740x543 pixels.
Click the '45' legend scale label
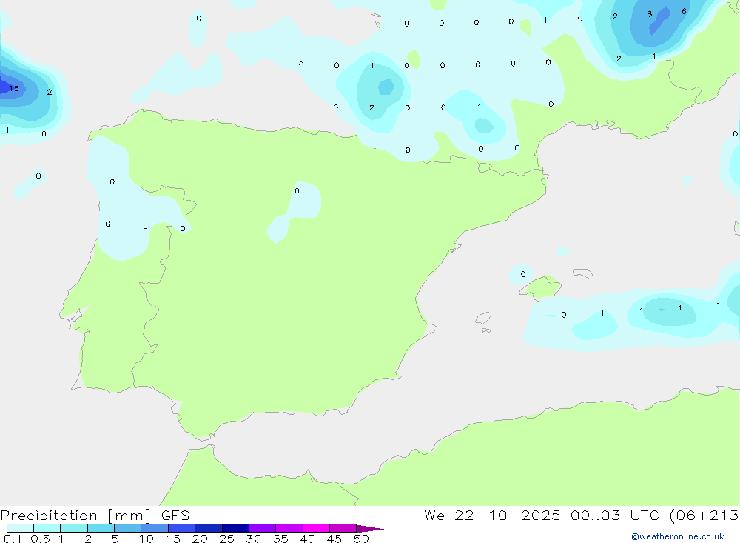pos(334,539)
